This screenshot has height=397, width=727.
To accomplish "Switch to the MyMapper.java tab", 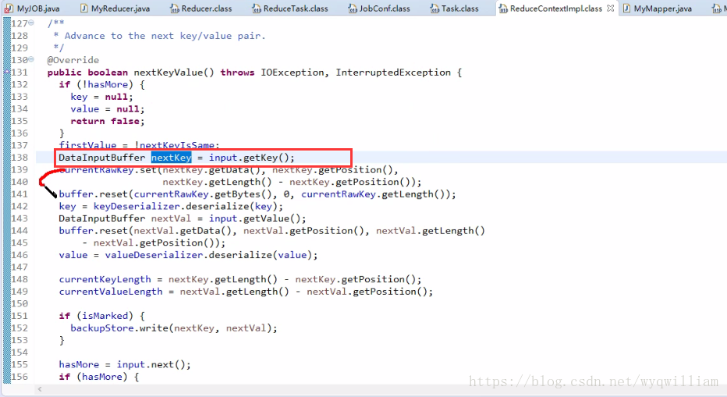I will [657, 9].
